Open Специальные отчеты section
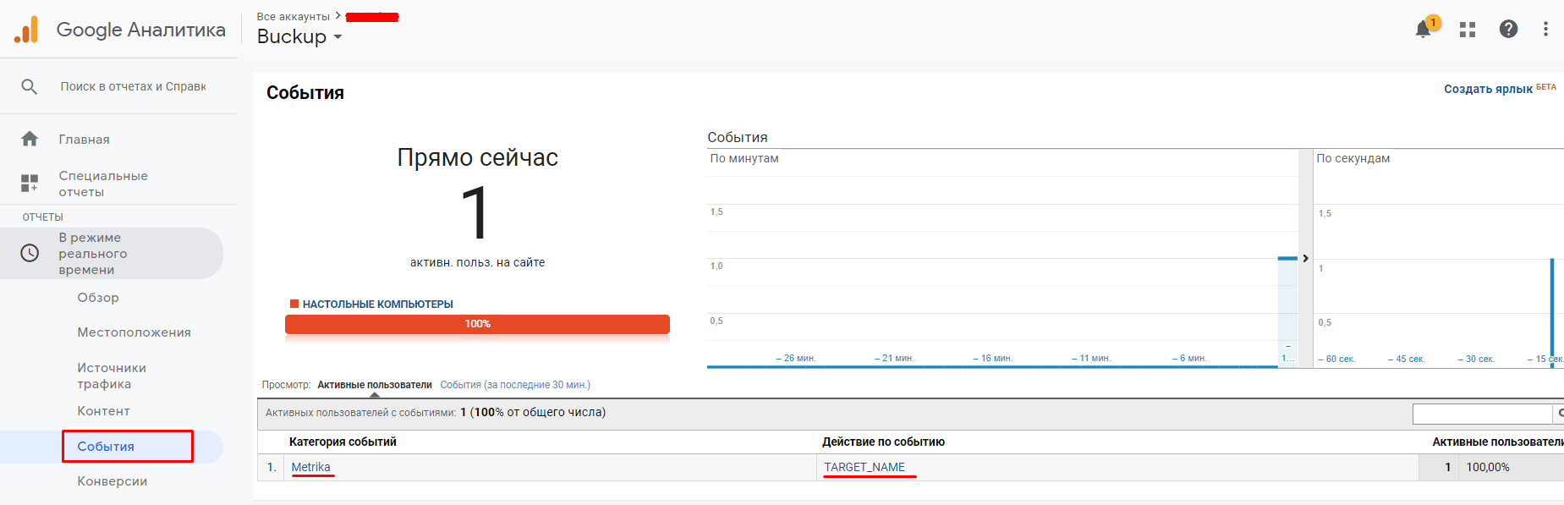This screenshot has height=505, width=1564. click(x=103, y=184)
